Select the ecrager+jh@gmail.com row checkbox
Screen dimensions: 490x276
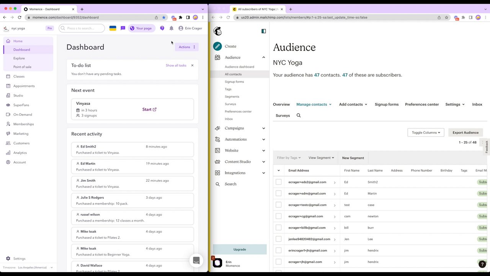(279, 262)
